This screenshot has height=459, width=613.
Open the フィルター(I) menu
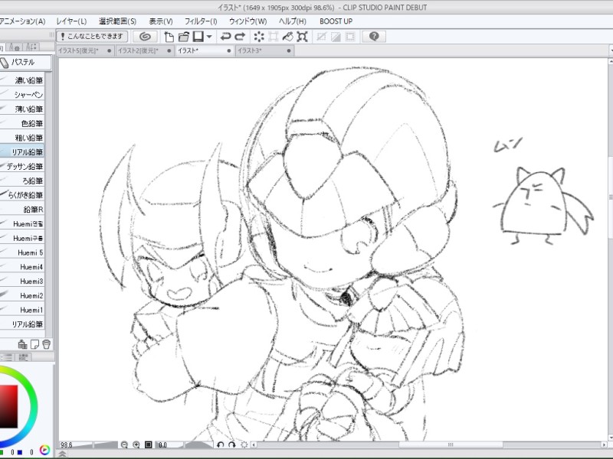point(201,21)
